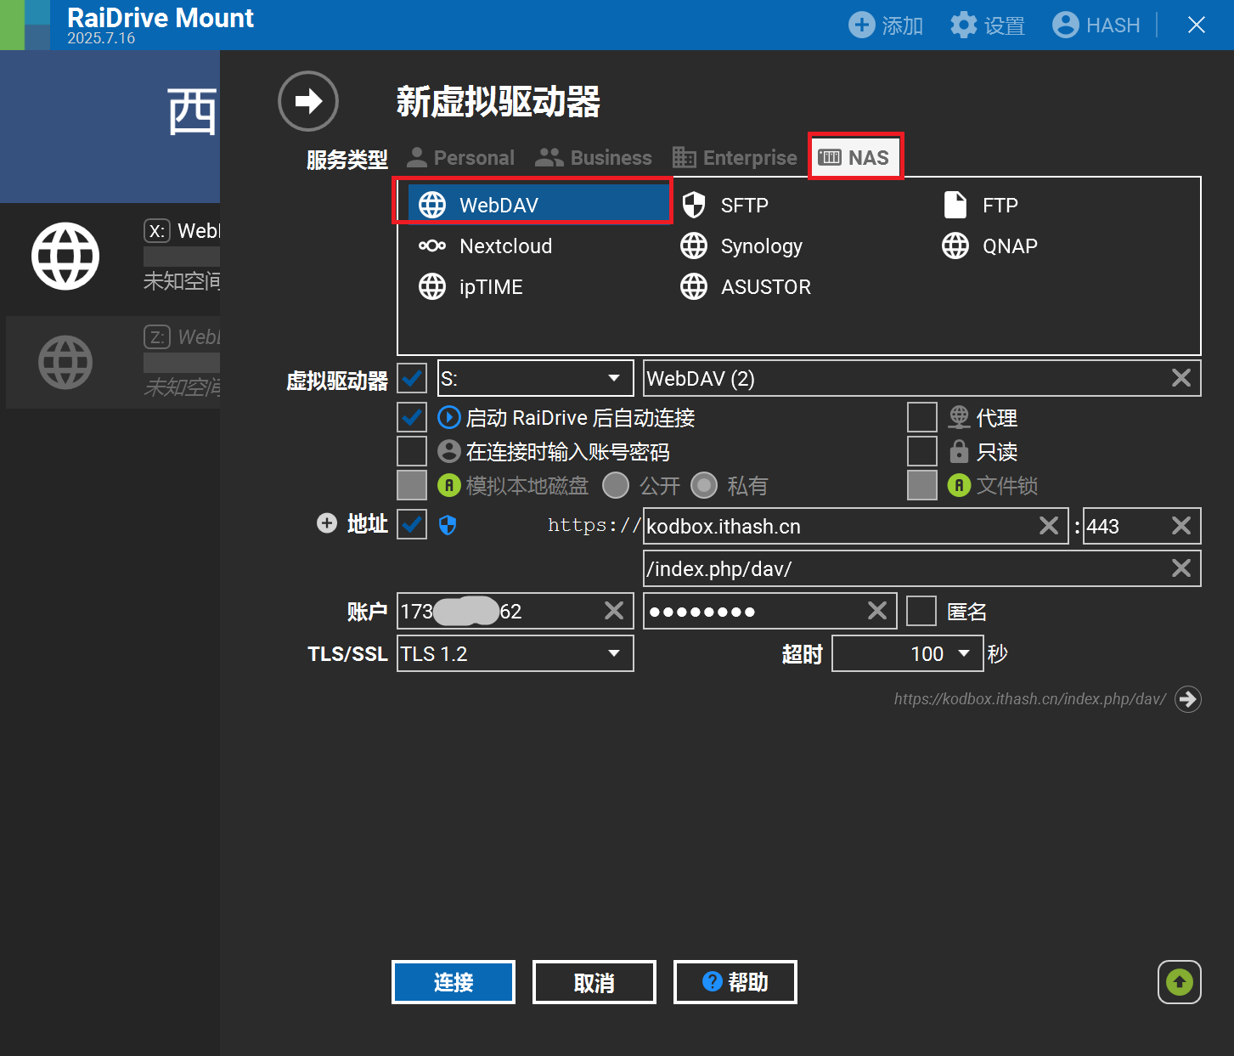Select the Synology service icon
1234x1056 pixels.
click(695, 246)
